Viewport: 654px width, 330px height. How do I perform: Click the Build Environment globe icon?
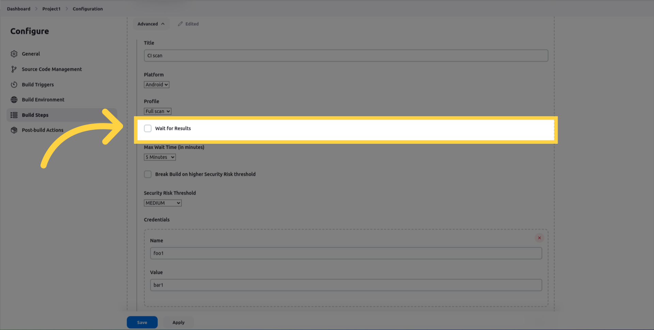[14, 100]
